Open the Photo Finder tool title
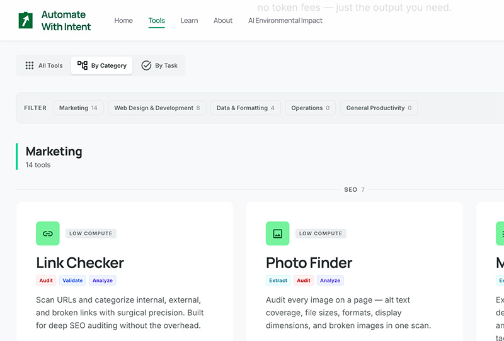504x341 pixels. [309, 262]
